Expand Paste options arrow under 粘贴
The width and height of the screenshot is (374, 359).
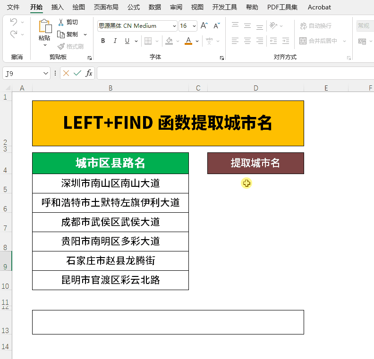45,45
